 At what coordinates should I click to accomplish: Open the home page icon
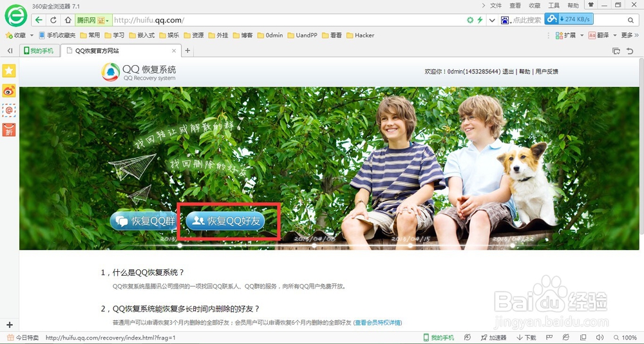(x=68, y=20)
